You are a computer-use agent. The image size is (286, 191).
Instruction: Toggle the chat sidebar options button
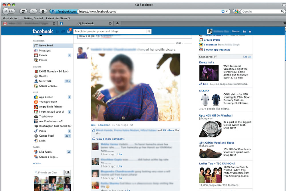click(67, 172)
